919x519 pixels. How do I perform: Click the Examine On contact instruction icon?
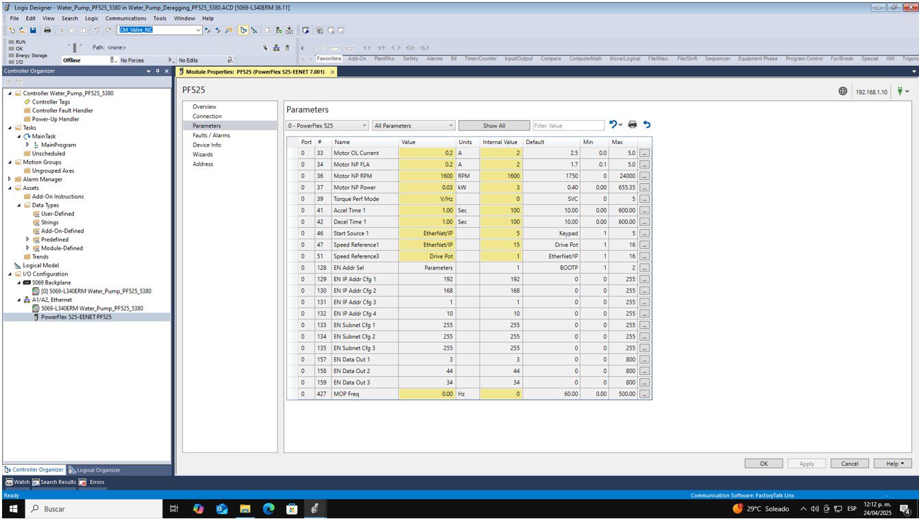click(367, 48)
